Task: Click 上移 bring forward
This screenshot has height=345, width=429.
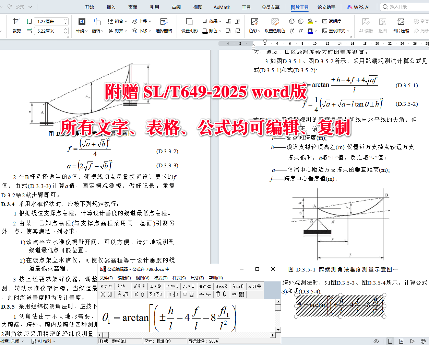Action: 142,21
